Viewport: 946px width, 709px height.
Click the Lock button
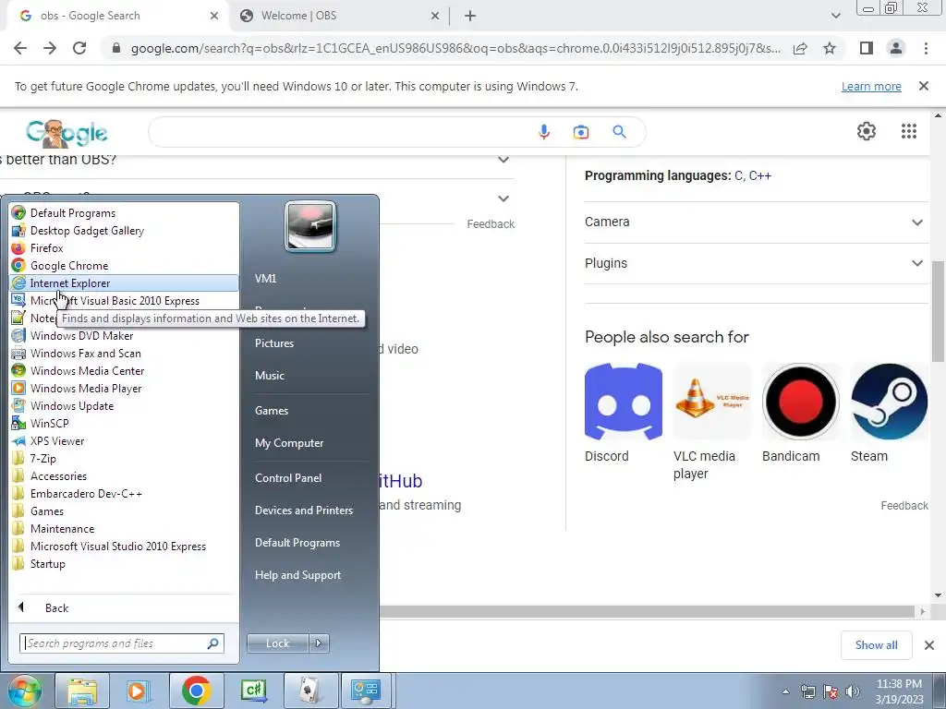tap(277, 643)
